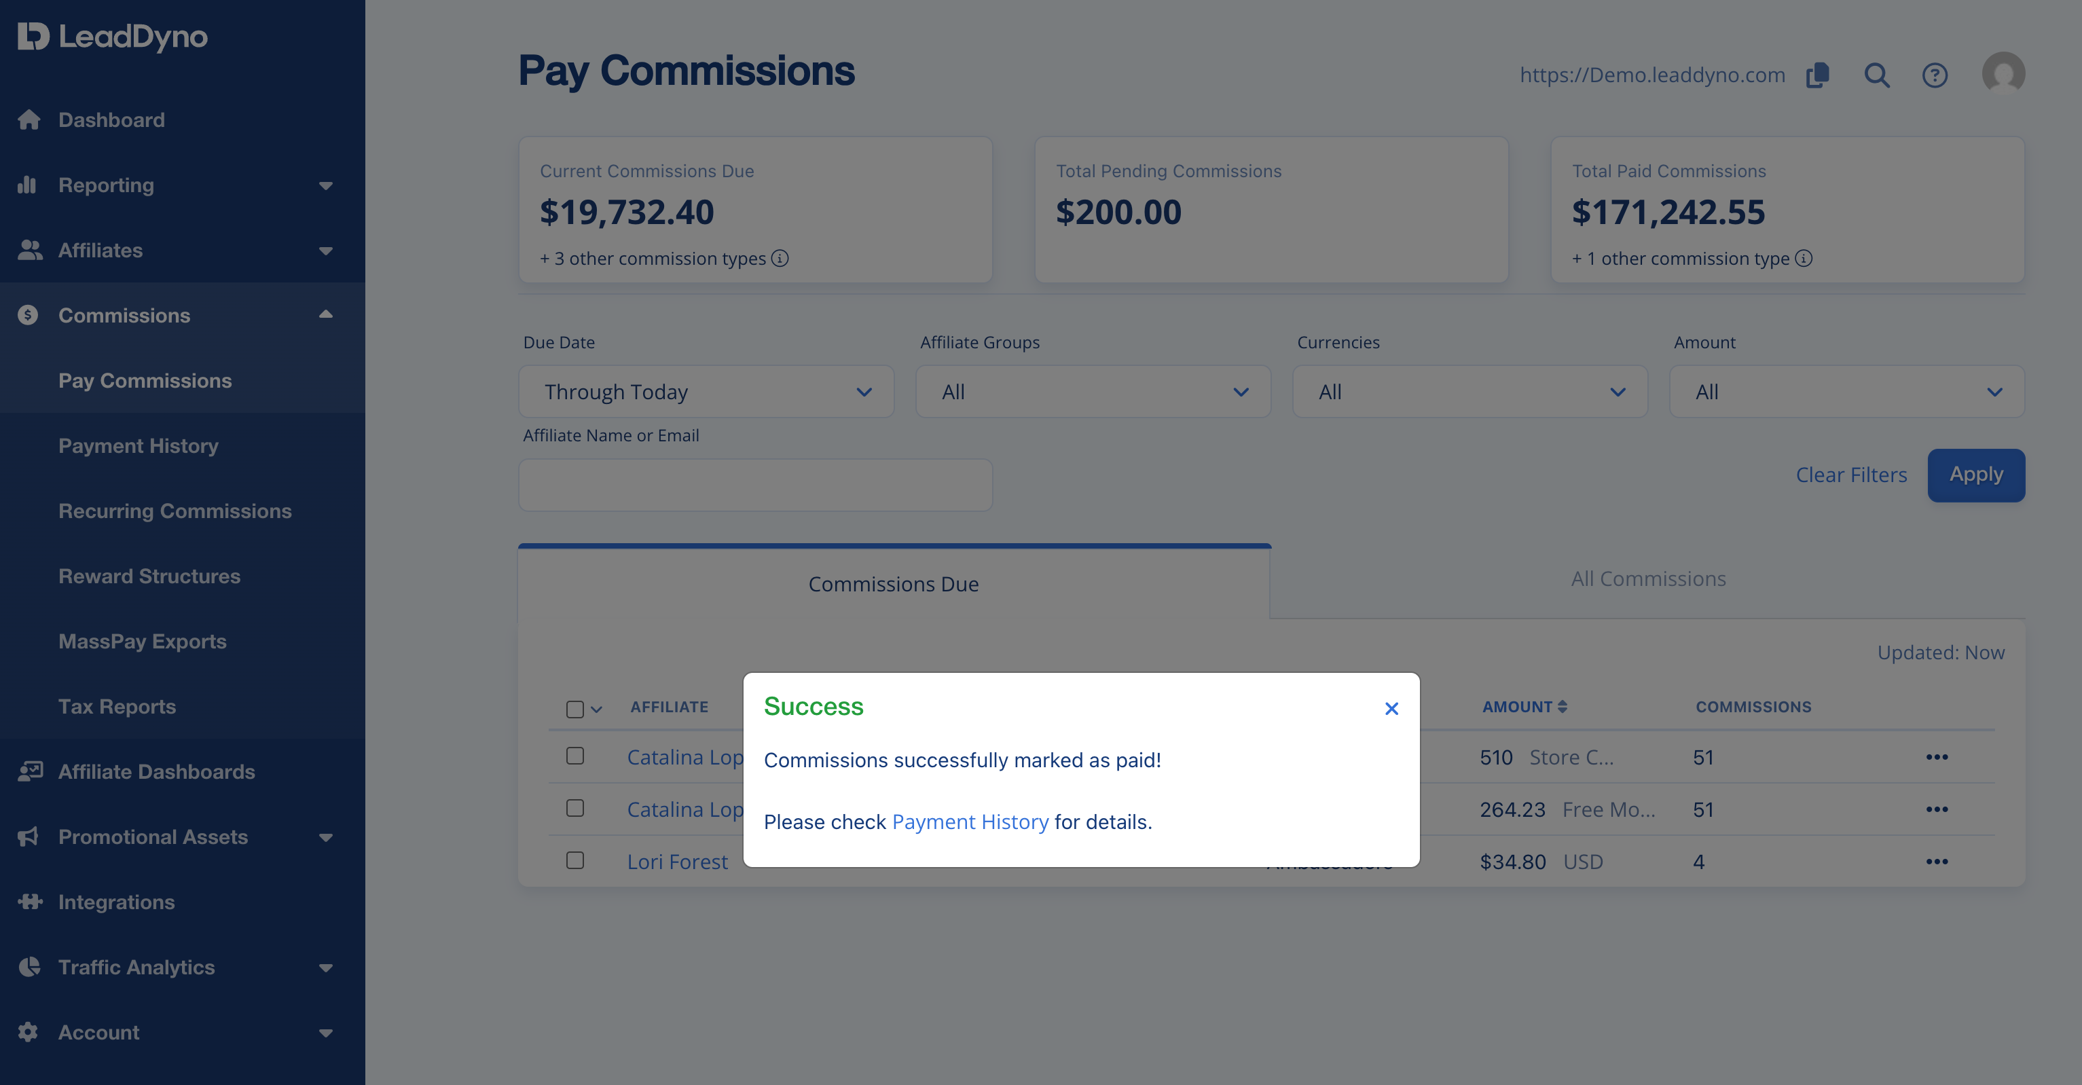The image size is (2082, 1085).
Task: Open Lori Forest affiliate link
Action: (x=677, y=861)
